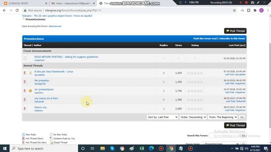The image size is (271, 152).
Task: Open Cortana circle on the taskbar
Action: (x=83, y=148)
